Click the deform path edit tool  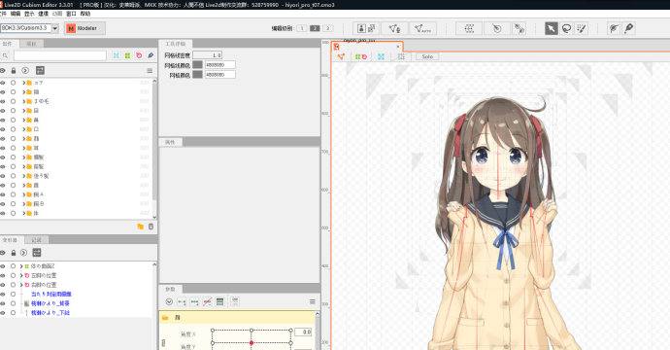click(614, 28)
